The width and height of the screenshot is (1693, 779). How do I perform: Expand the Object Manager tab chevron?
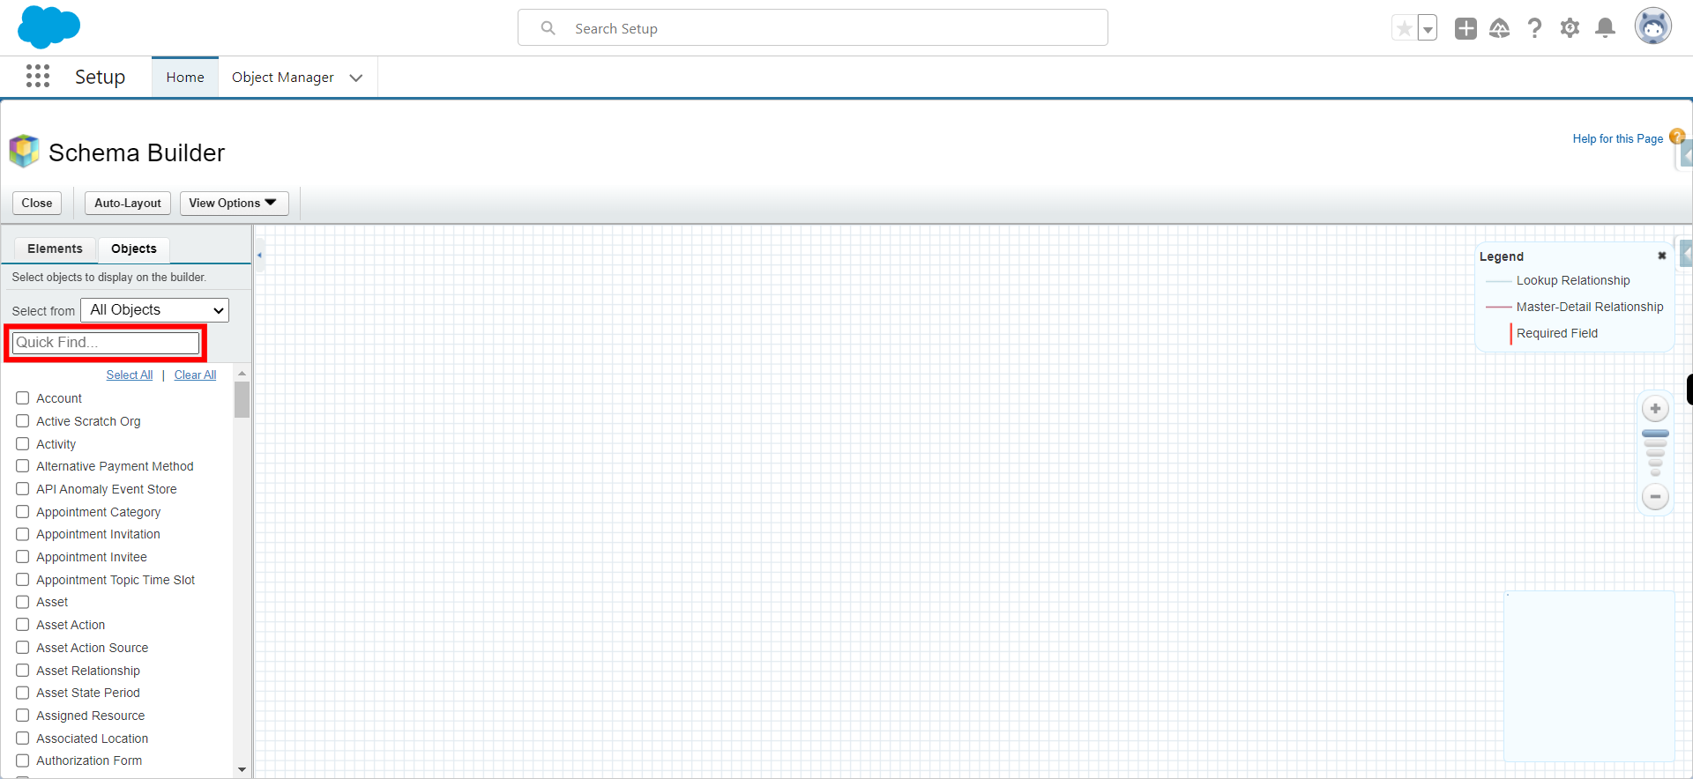point(356,78)
